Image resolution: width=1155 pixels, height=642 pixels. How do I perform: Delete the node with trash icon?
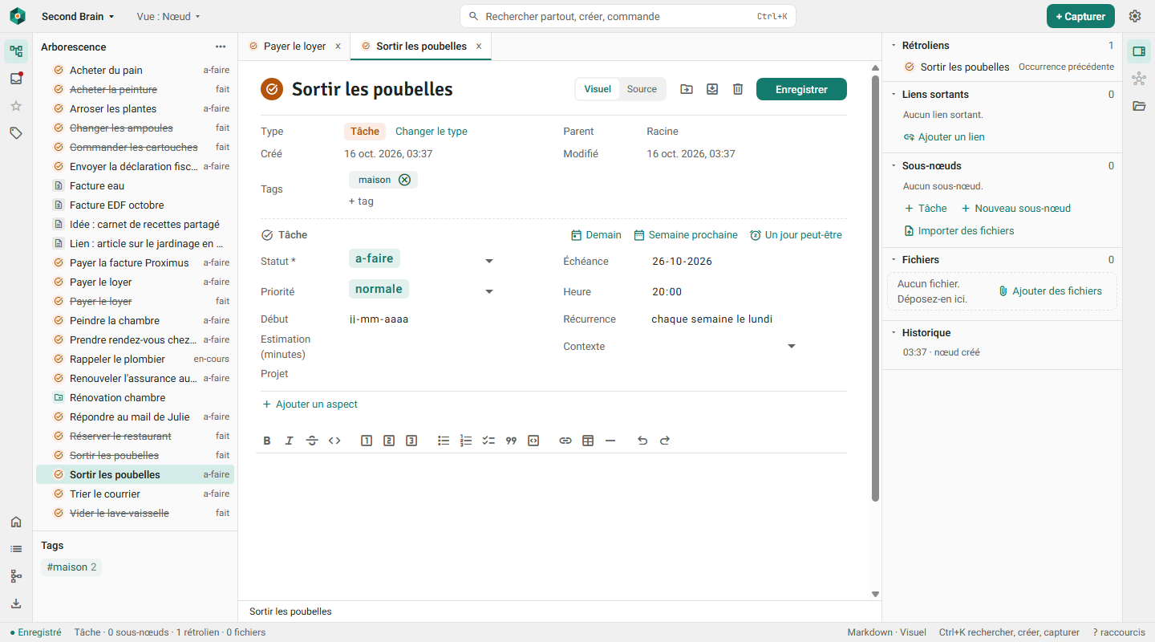(738, 89)
